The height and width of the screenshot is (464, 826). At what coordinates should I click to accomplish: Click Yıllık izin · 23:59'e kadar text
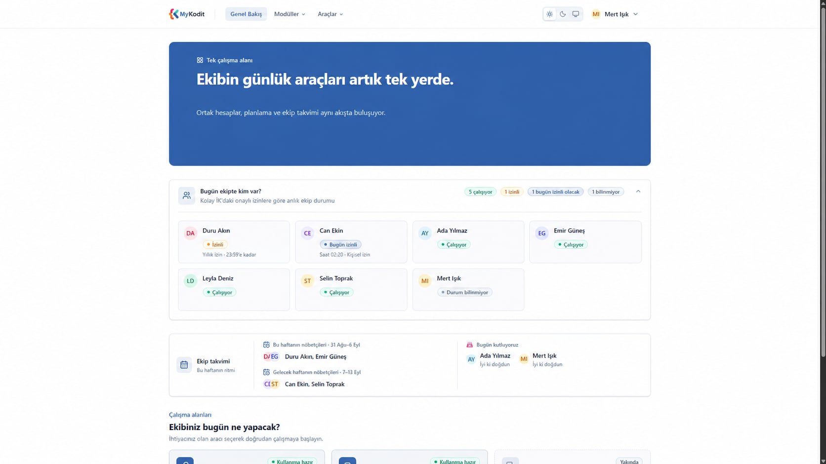click(x=229, y=255)
